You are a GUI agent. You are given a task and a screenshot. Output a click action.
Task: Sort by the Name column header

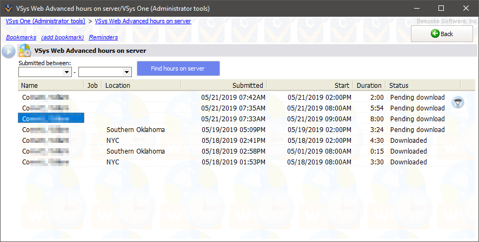point(51,85)
